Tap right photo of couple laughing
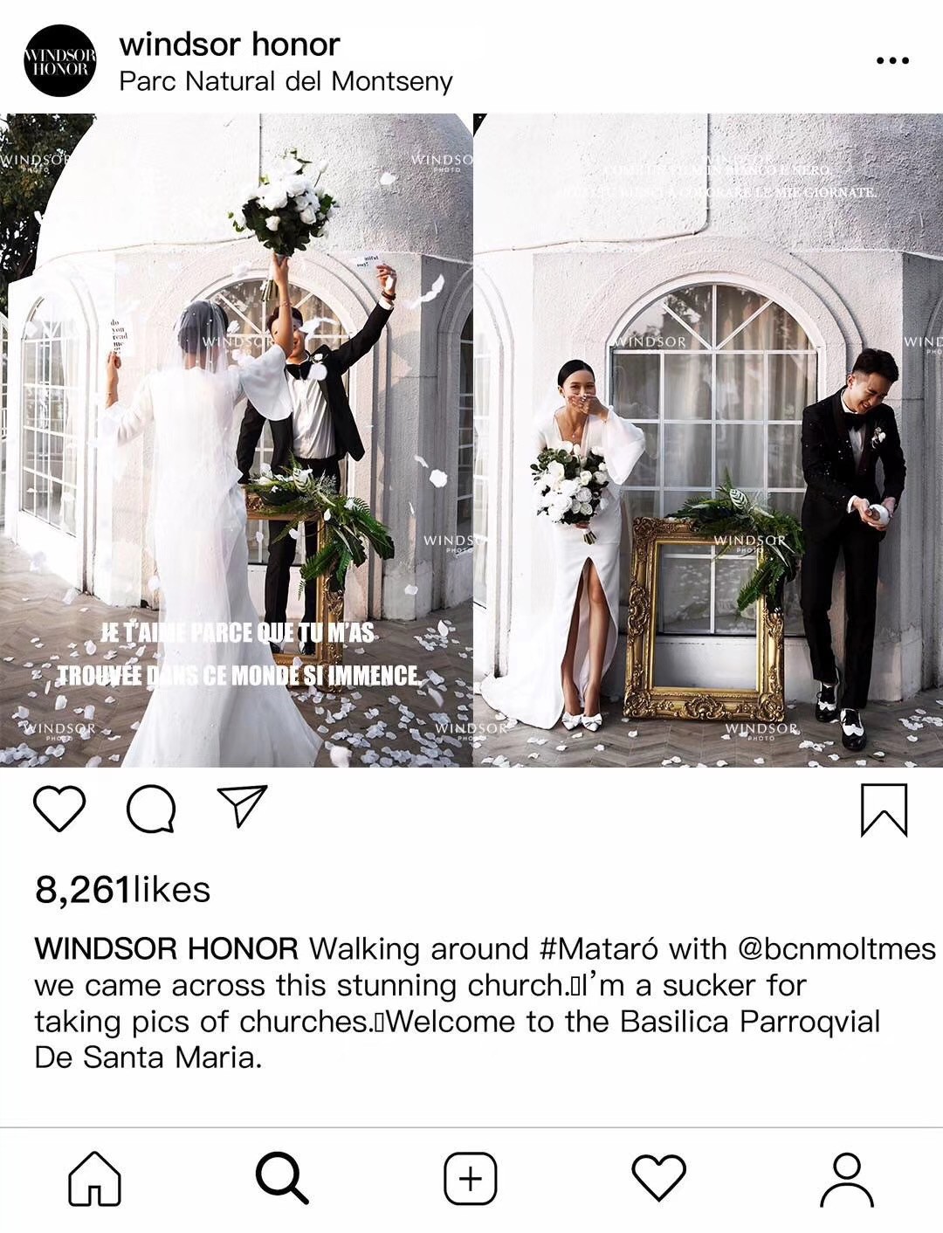Screen dimensions: 943x1233 coord(708,440)
